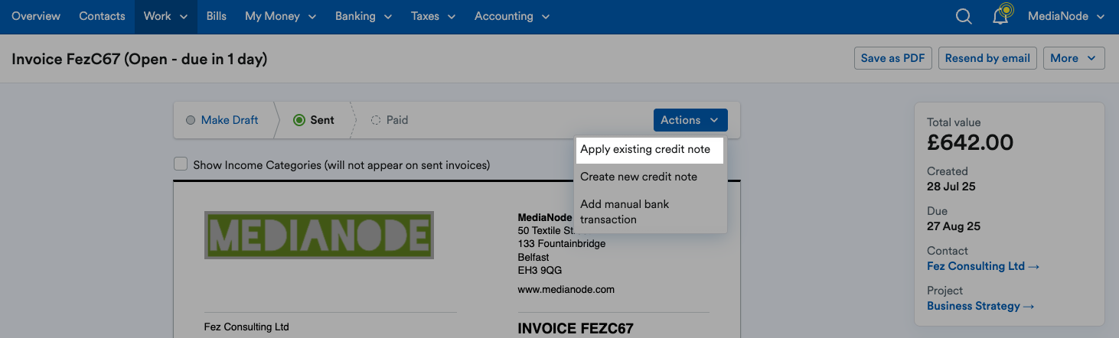Click the created date 28 Jul 25

click(x=951, y=187)
